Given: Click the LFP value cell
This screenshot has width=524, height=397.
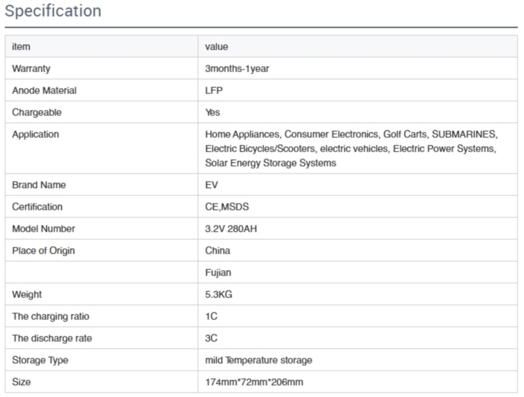Looking at the screenshot, I should coord(214,90).
